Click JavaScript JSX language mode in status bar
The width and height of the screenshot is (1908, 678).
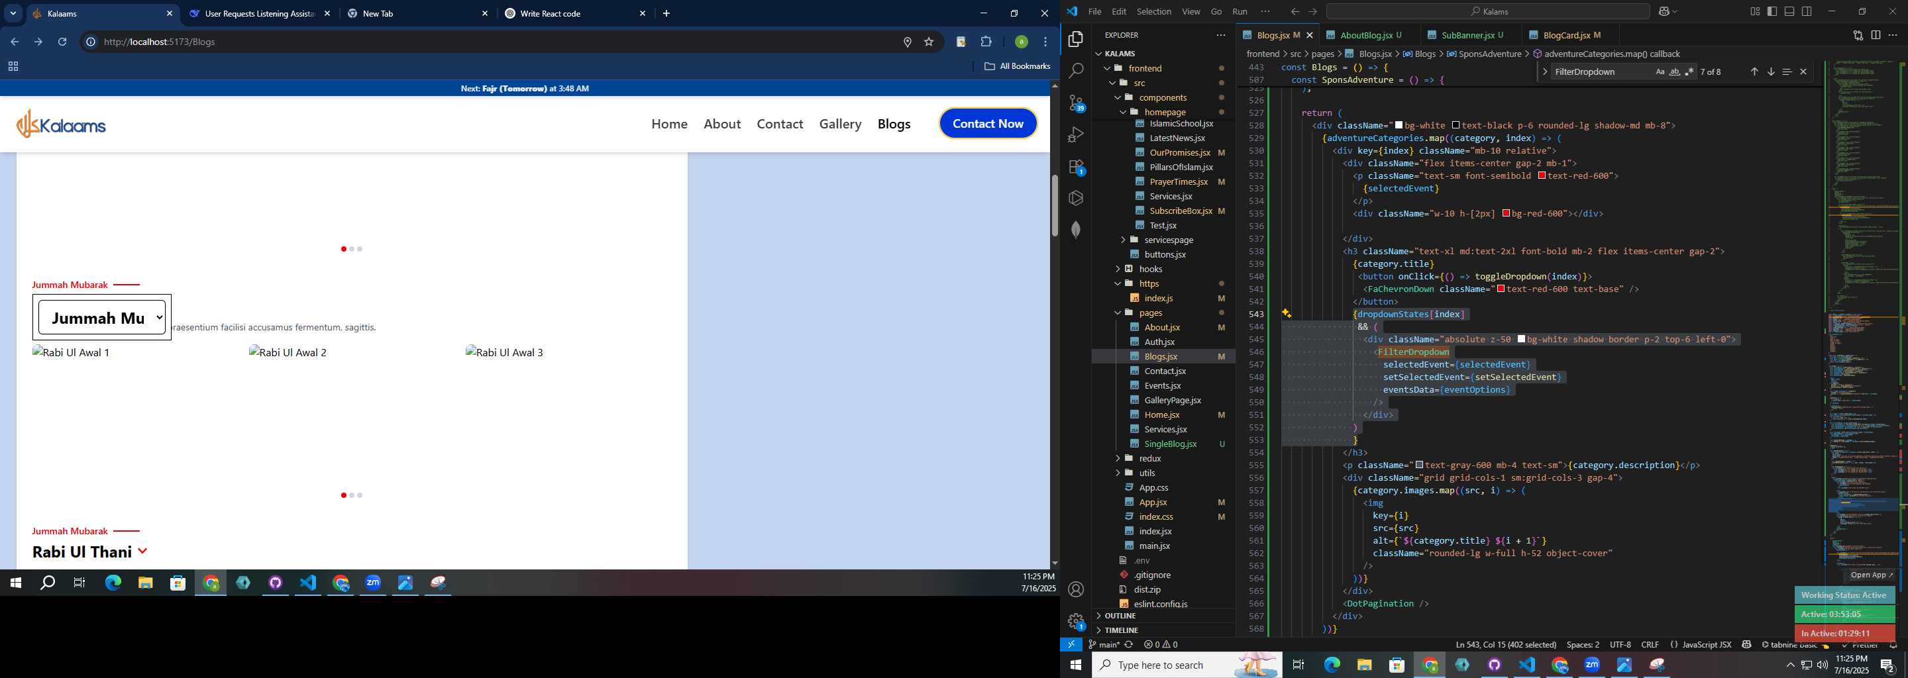click(x=1707, y=645)
